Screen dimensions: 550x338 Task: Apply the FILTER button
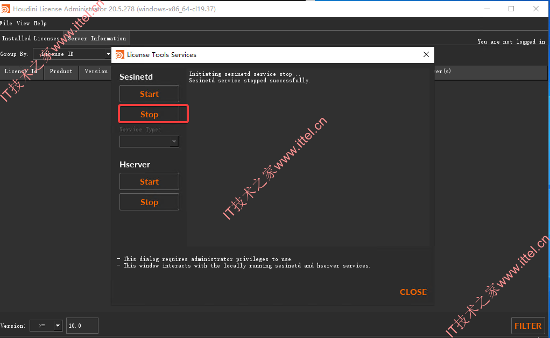[x=528, y=326]
